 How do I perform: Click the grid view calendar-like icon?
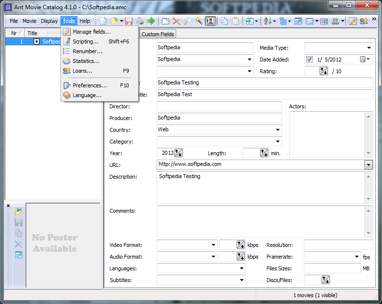[309, 21]
